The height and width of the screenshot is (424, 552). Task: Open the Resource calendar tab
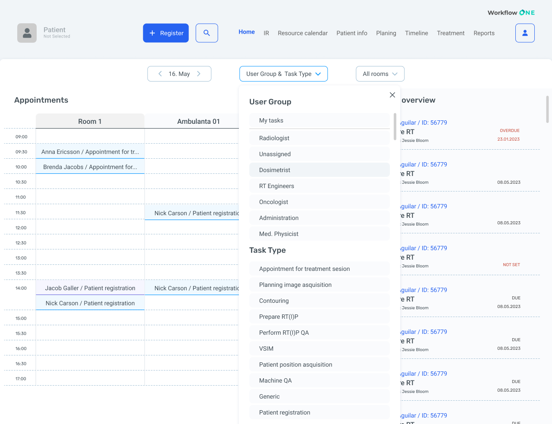pyautogui.click(x=303, y=33)
